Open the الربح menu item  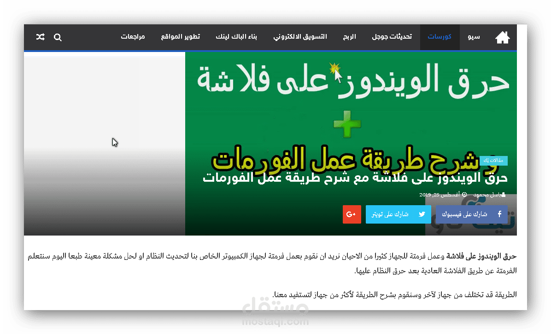349,37
